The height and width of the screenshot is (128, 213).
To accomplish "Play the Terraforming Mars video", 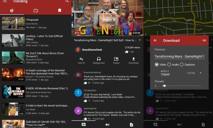I will pyautogui.click(x=107, y=16).
